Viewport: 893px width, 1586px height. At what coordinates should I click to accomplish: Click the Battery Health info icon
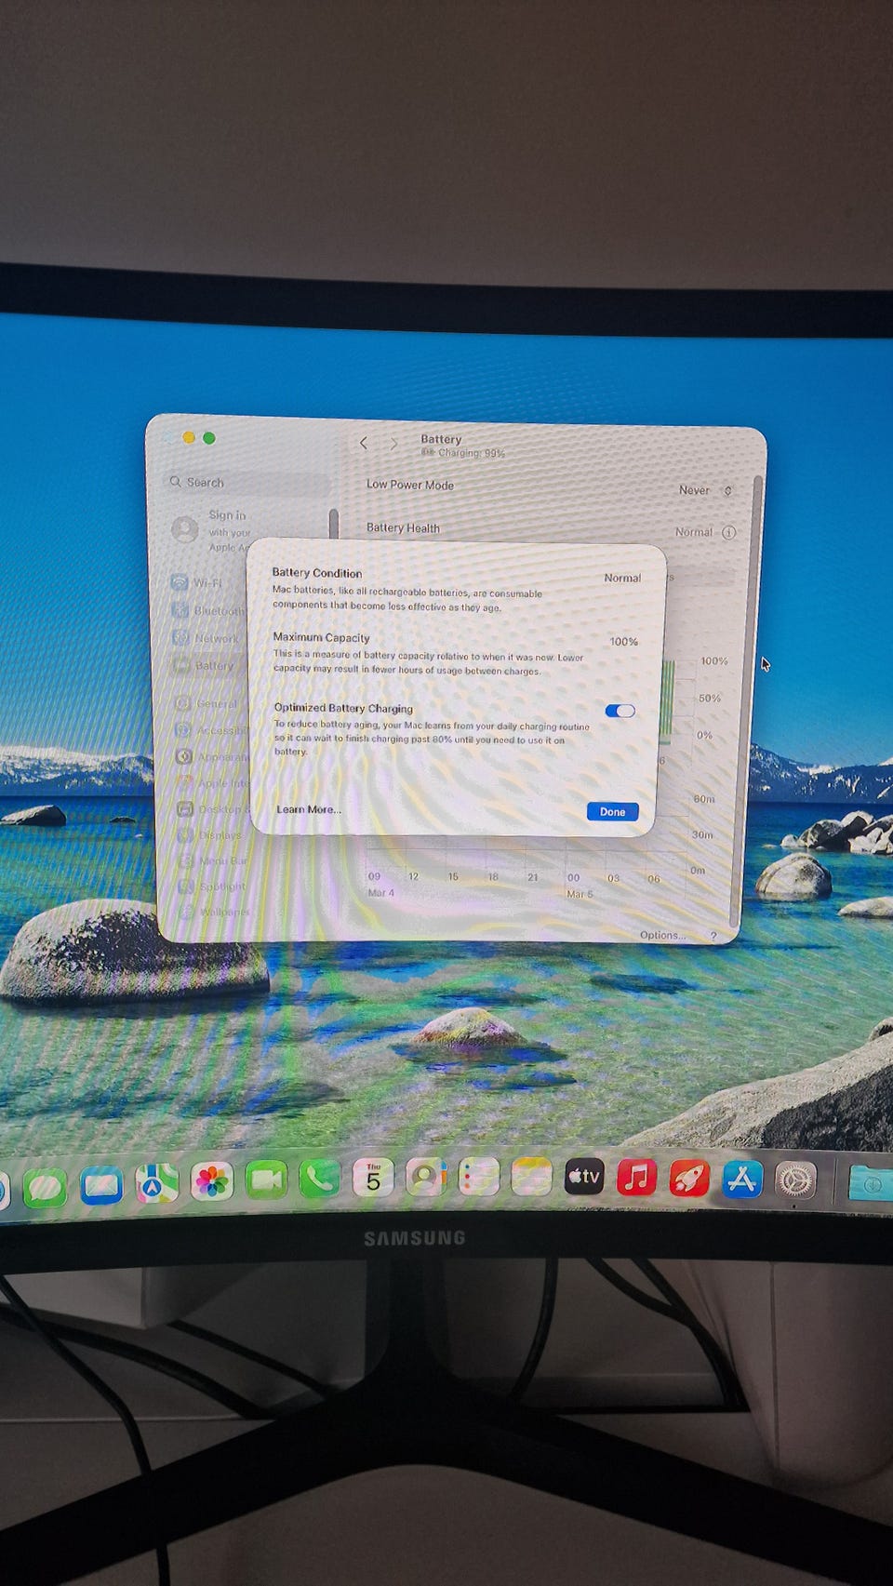click(x=728, y=532)
